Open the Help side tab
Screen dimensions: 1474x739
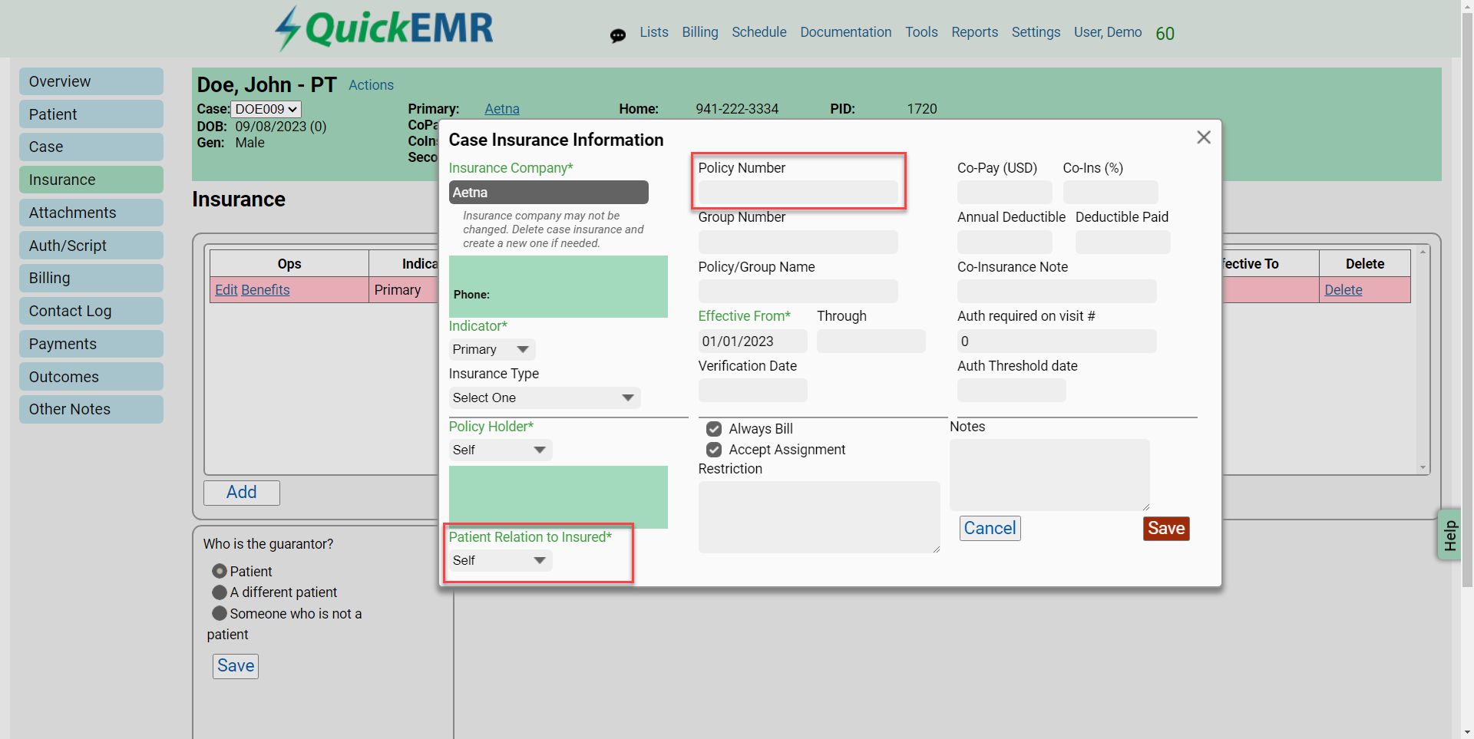click(x=1449, y=535)
